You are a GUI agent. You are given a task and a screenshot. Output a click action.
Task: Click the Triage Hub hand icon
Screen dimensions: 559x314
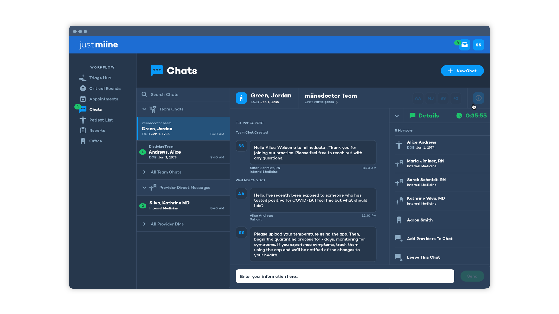[x=83, y=78]
